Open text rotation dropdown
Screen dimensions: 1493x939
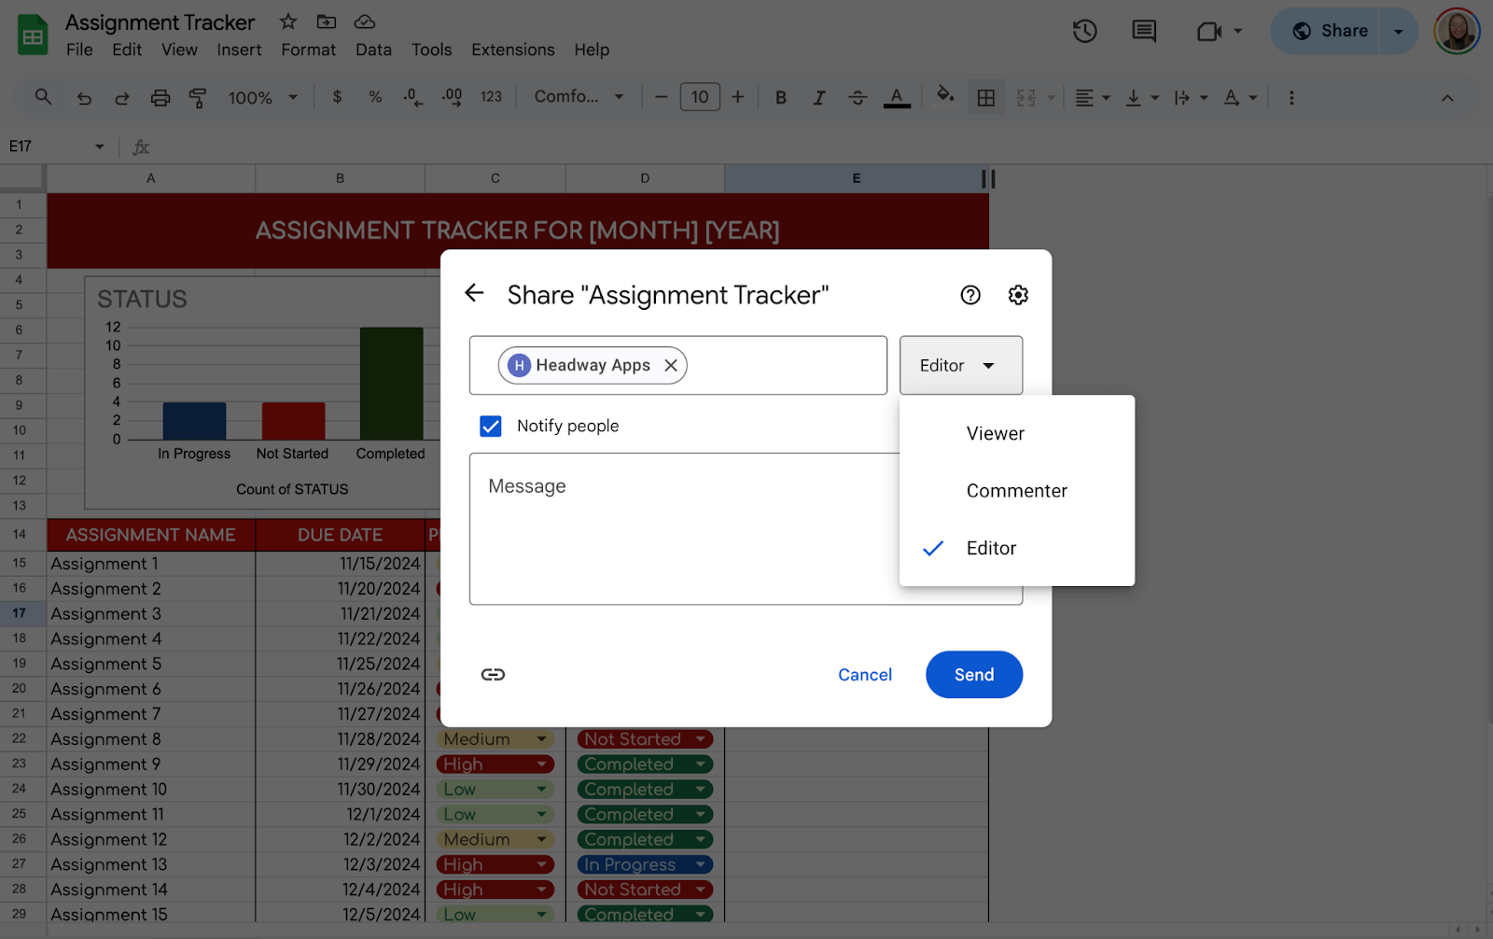pos(1240,97)
